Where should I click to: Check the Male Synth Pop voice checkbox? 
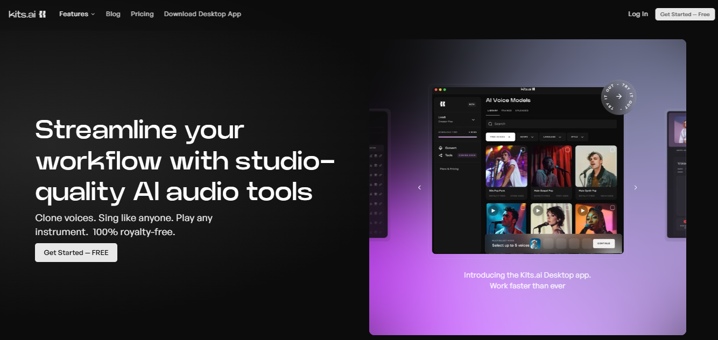612,150
